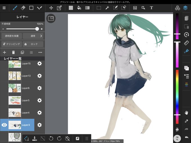Select Layer5 thumbnail
This screenshot has width=191, height=143.
coord(15,100)
